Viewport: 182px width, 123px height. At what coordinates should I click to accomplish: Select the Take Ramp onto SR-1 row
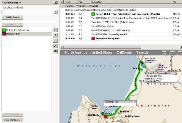point(121,22)
